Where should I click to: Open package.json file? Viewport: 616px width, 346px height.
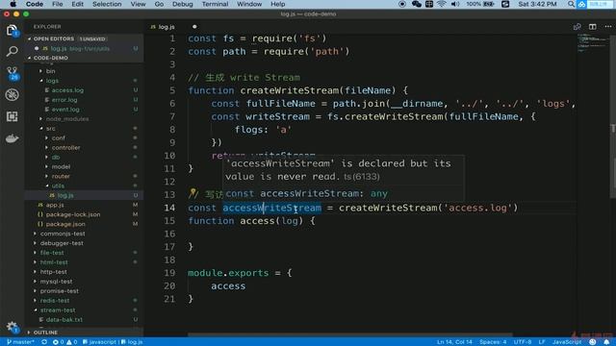click(65, 224)
